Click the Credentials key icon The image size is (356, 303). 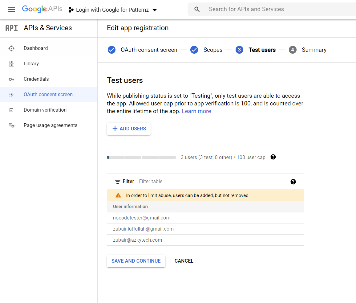[x=11, y=79]
